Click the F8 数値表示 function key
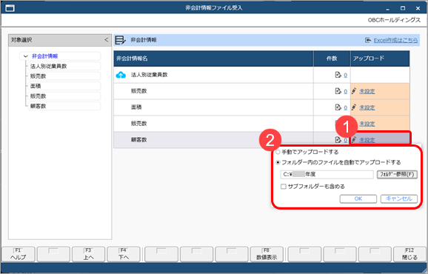This screenshot has width=428, height=274. [x=267, y=254]
